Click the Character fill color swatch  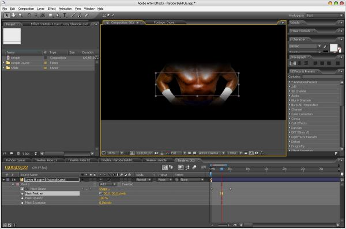point(333,47)
